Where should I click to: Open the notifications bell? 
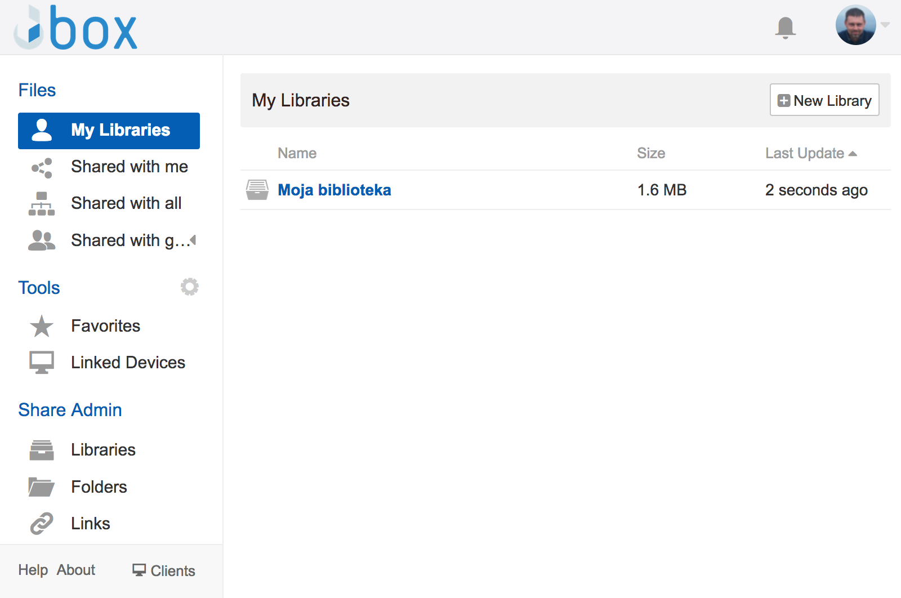coord(785,28)
